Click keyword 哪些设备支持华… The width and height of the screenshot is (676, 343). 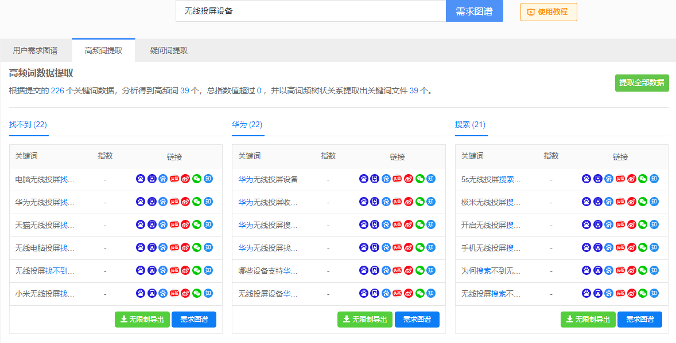[268, 271]
